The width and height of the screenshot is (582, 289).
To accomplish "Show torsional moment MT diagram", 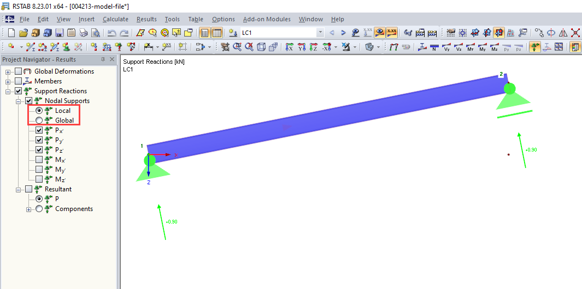I will click(x=471, y=47).
